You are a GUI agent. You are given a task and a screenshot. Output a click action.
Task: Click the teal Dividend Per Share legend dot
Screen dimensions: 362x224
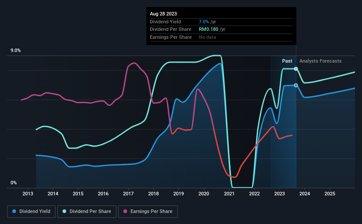(64, 211)
